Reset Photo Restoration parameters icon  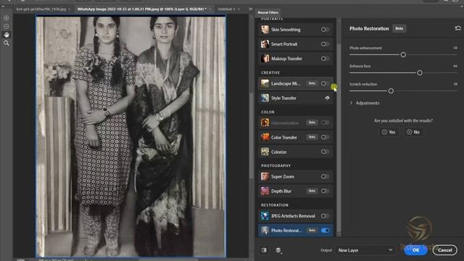click(x=457, y=28)
